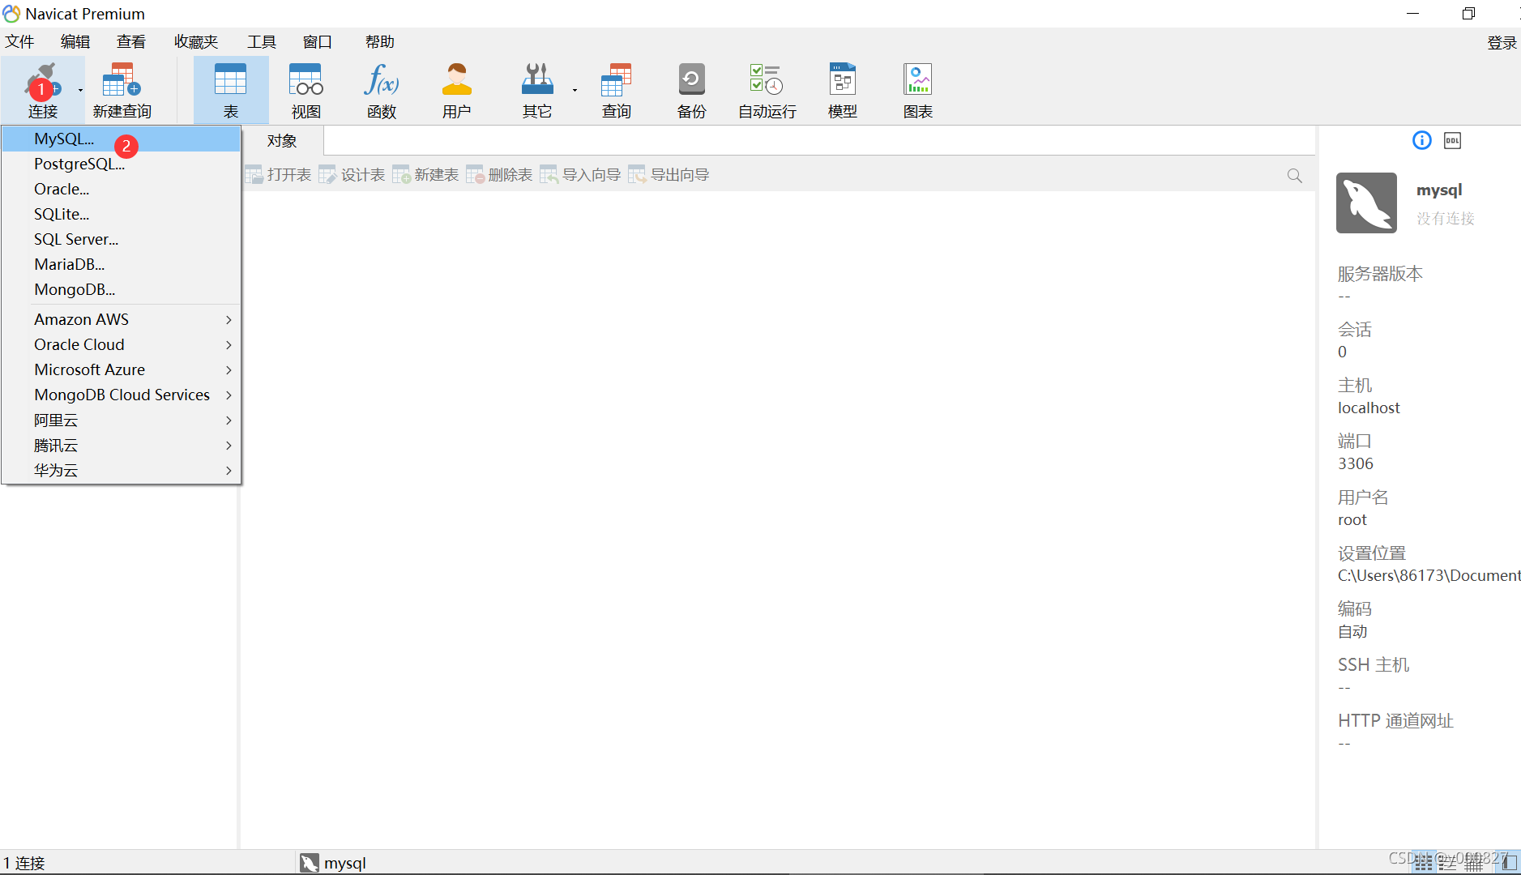The height and width of the screenshot is (875, 1521).
Task: Click the 连接 connection toolbar icon
Action: click(x=42, y=90)
